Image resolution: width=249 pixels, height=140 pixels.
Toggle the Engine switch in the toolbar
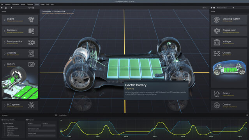(33, 8)
